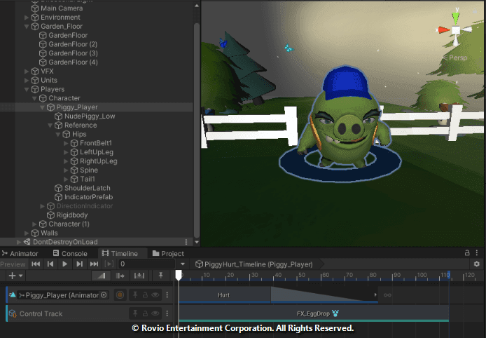
Task: Click the green Y axis on scene gizmo
Action: [x=455, y=18]
